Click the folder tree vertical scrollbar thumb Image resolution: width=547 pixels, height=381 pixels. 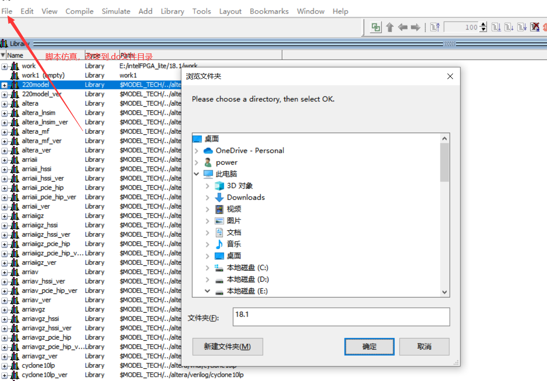[x=445, y=162]
